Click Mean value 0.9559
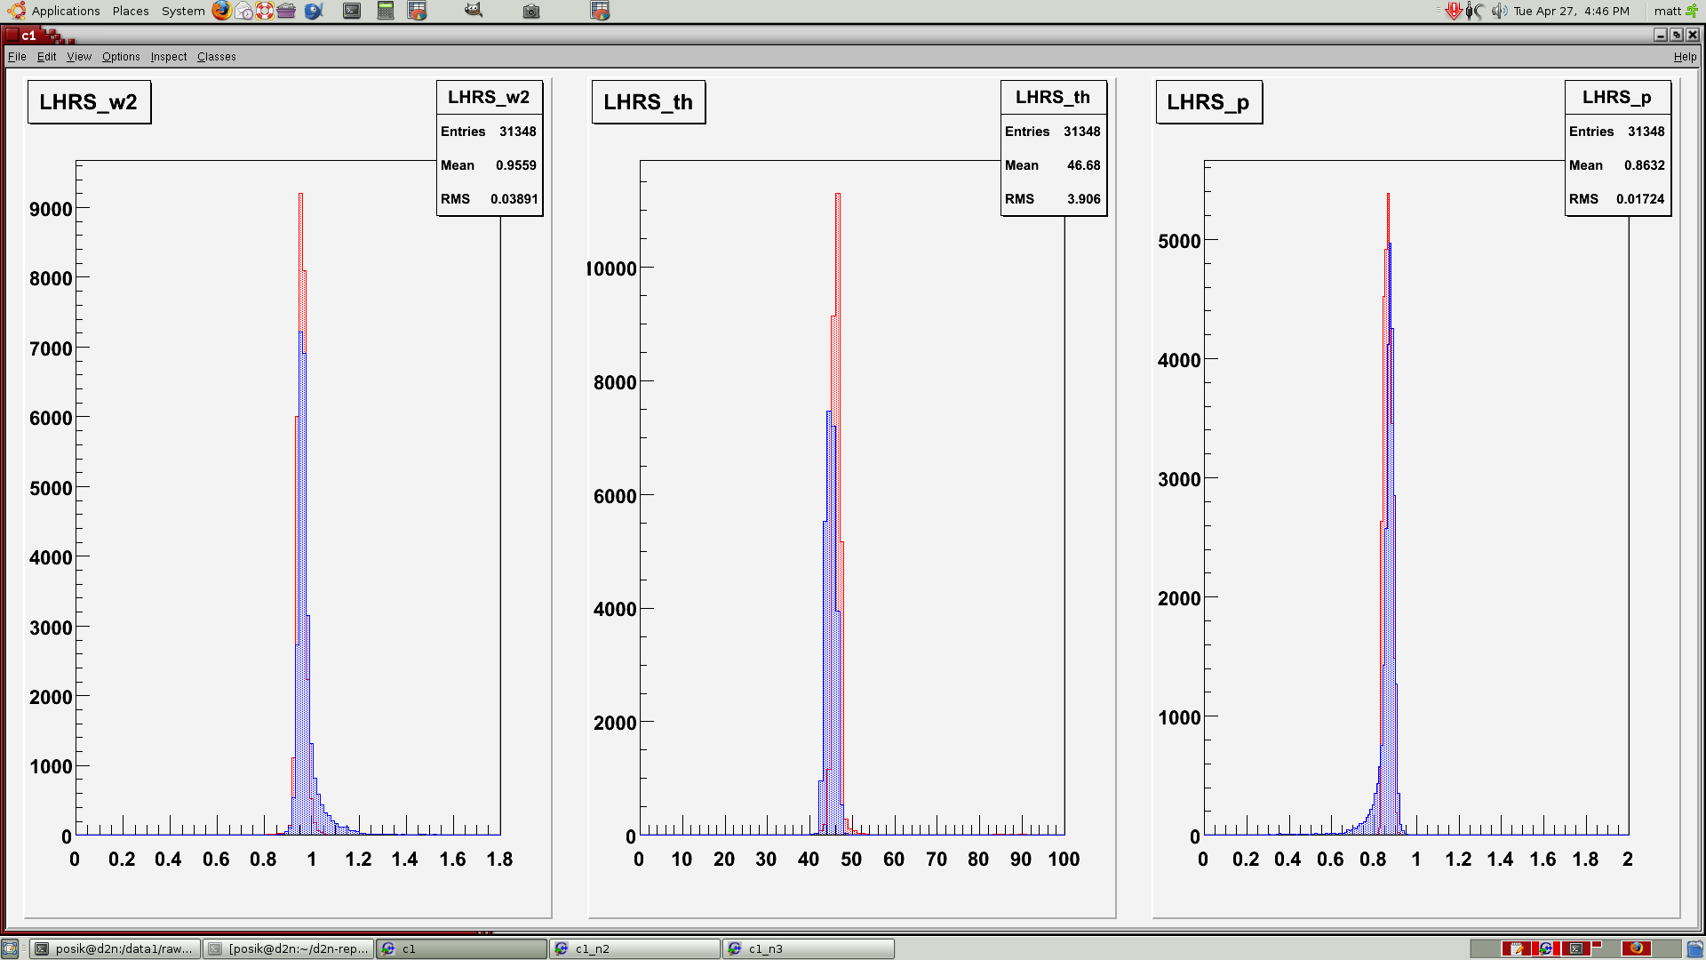1706x960 pixels. pyautogui.click(x=516, y=165)
